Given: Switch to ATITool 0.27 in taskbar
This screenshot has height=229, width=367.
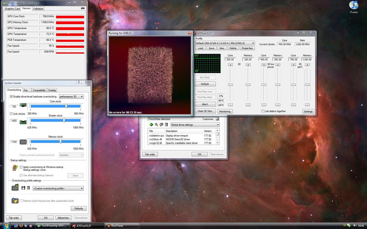Looking at the screenshot, I should [87, 226].
